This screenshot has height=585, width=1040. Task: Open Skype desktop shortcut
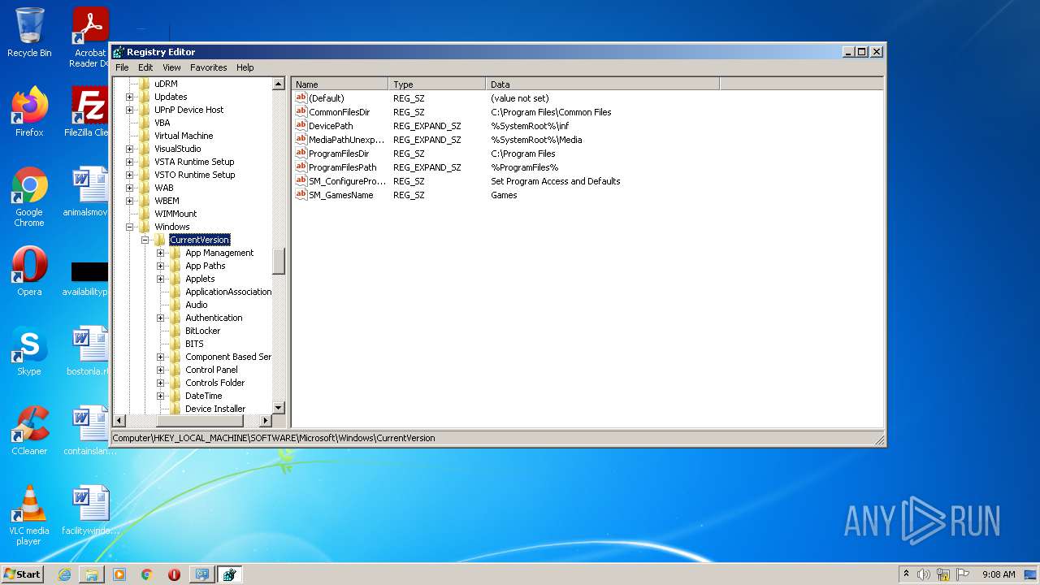[29, 350]
